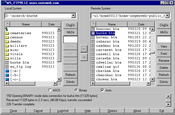The height and width of the screenshot is (115, 175).
Task: Toggle the Auto checkbox
Action: click(103, 90)
